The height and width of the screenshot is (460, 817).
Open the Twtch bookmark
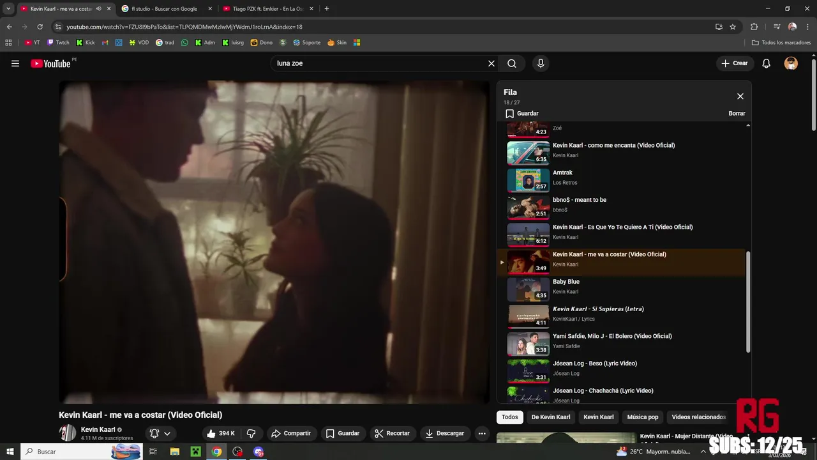coord(58,43)
